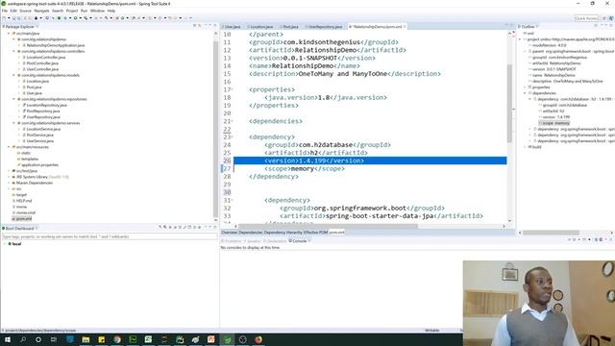Collapse controllers package node
The height and width of the screenshot is (346, 615).
pyautogui.click(x=13, y=51)
